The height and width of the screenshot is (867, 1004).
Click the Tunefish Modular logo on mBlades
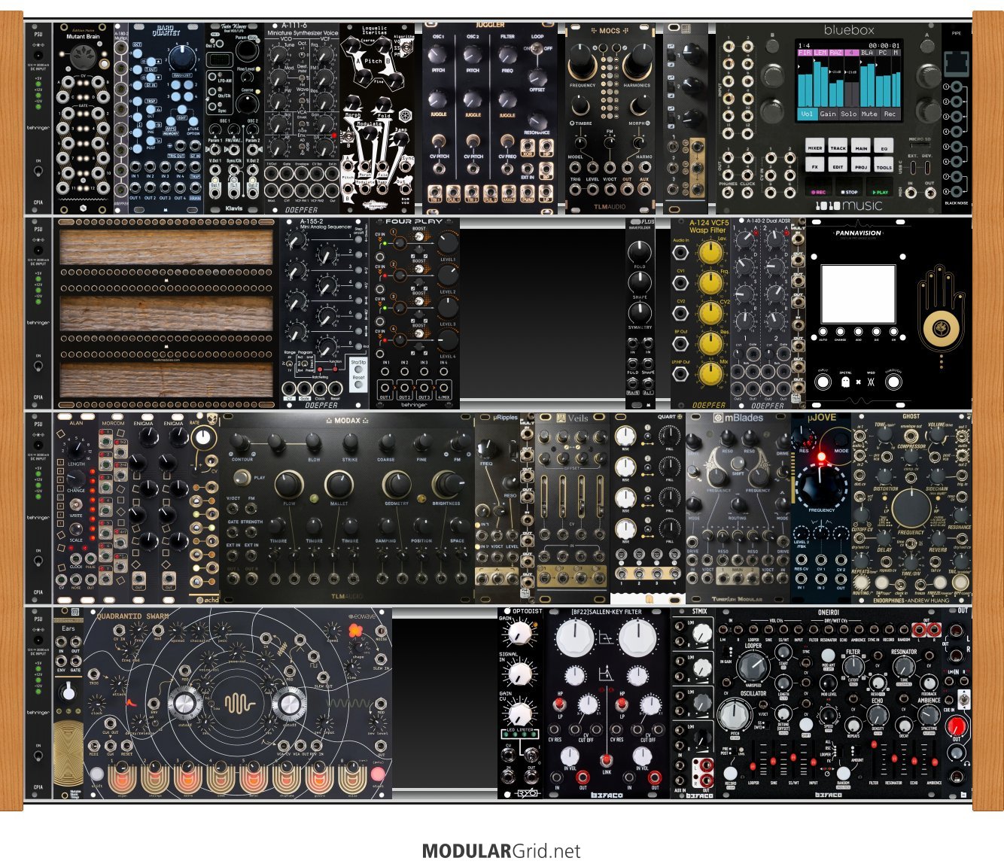tap(738, 599)
